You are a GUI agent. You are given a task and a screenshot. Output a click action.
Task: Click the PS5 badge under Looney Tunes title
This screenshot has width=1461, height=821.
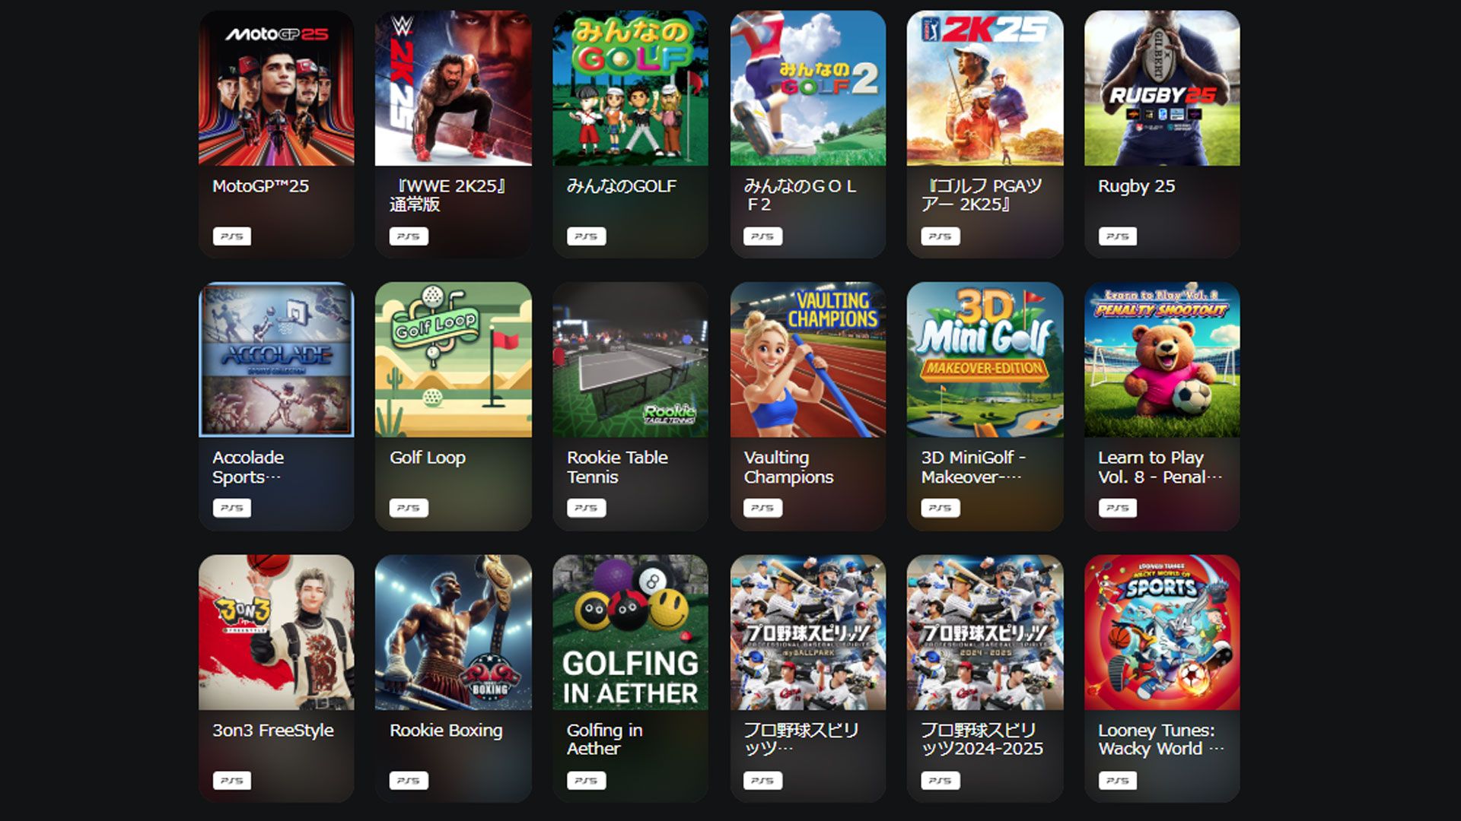click(x=1118, y=781)
